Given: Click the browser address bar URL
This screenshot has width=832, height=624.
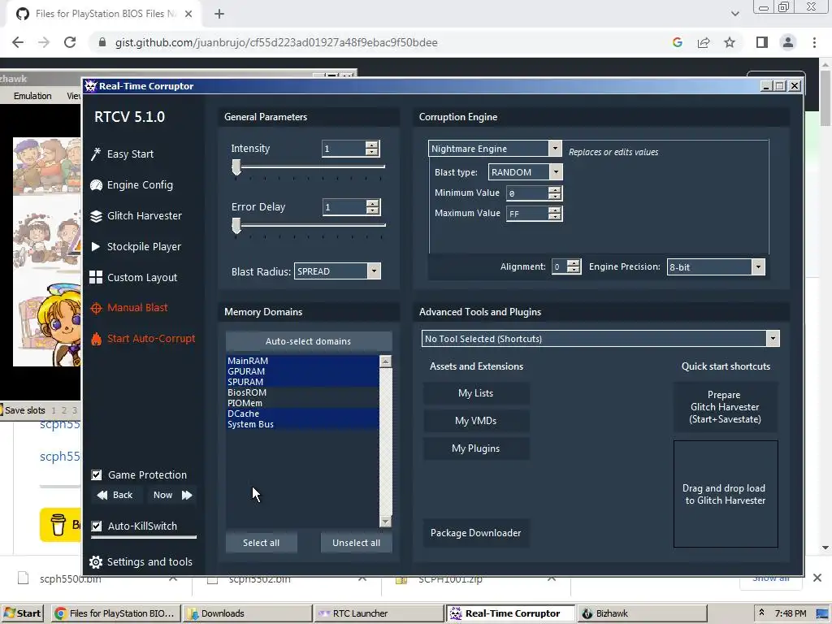Looking at the screenshot, I should point(276,42).
